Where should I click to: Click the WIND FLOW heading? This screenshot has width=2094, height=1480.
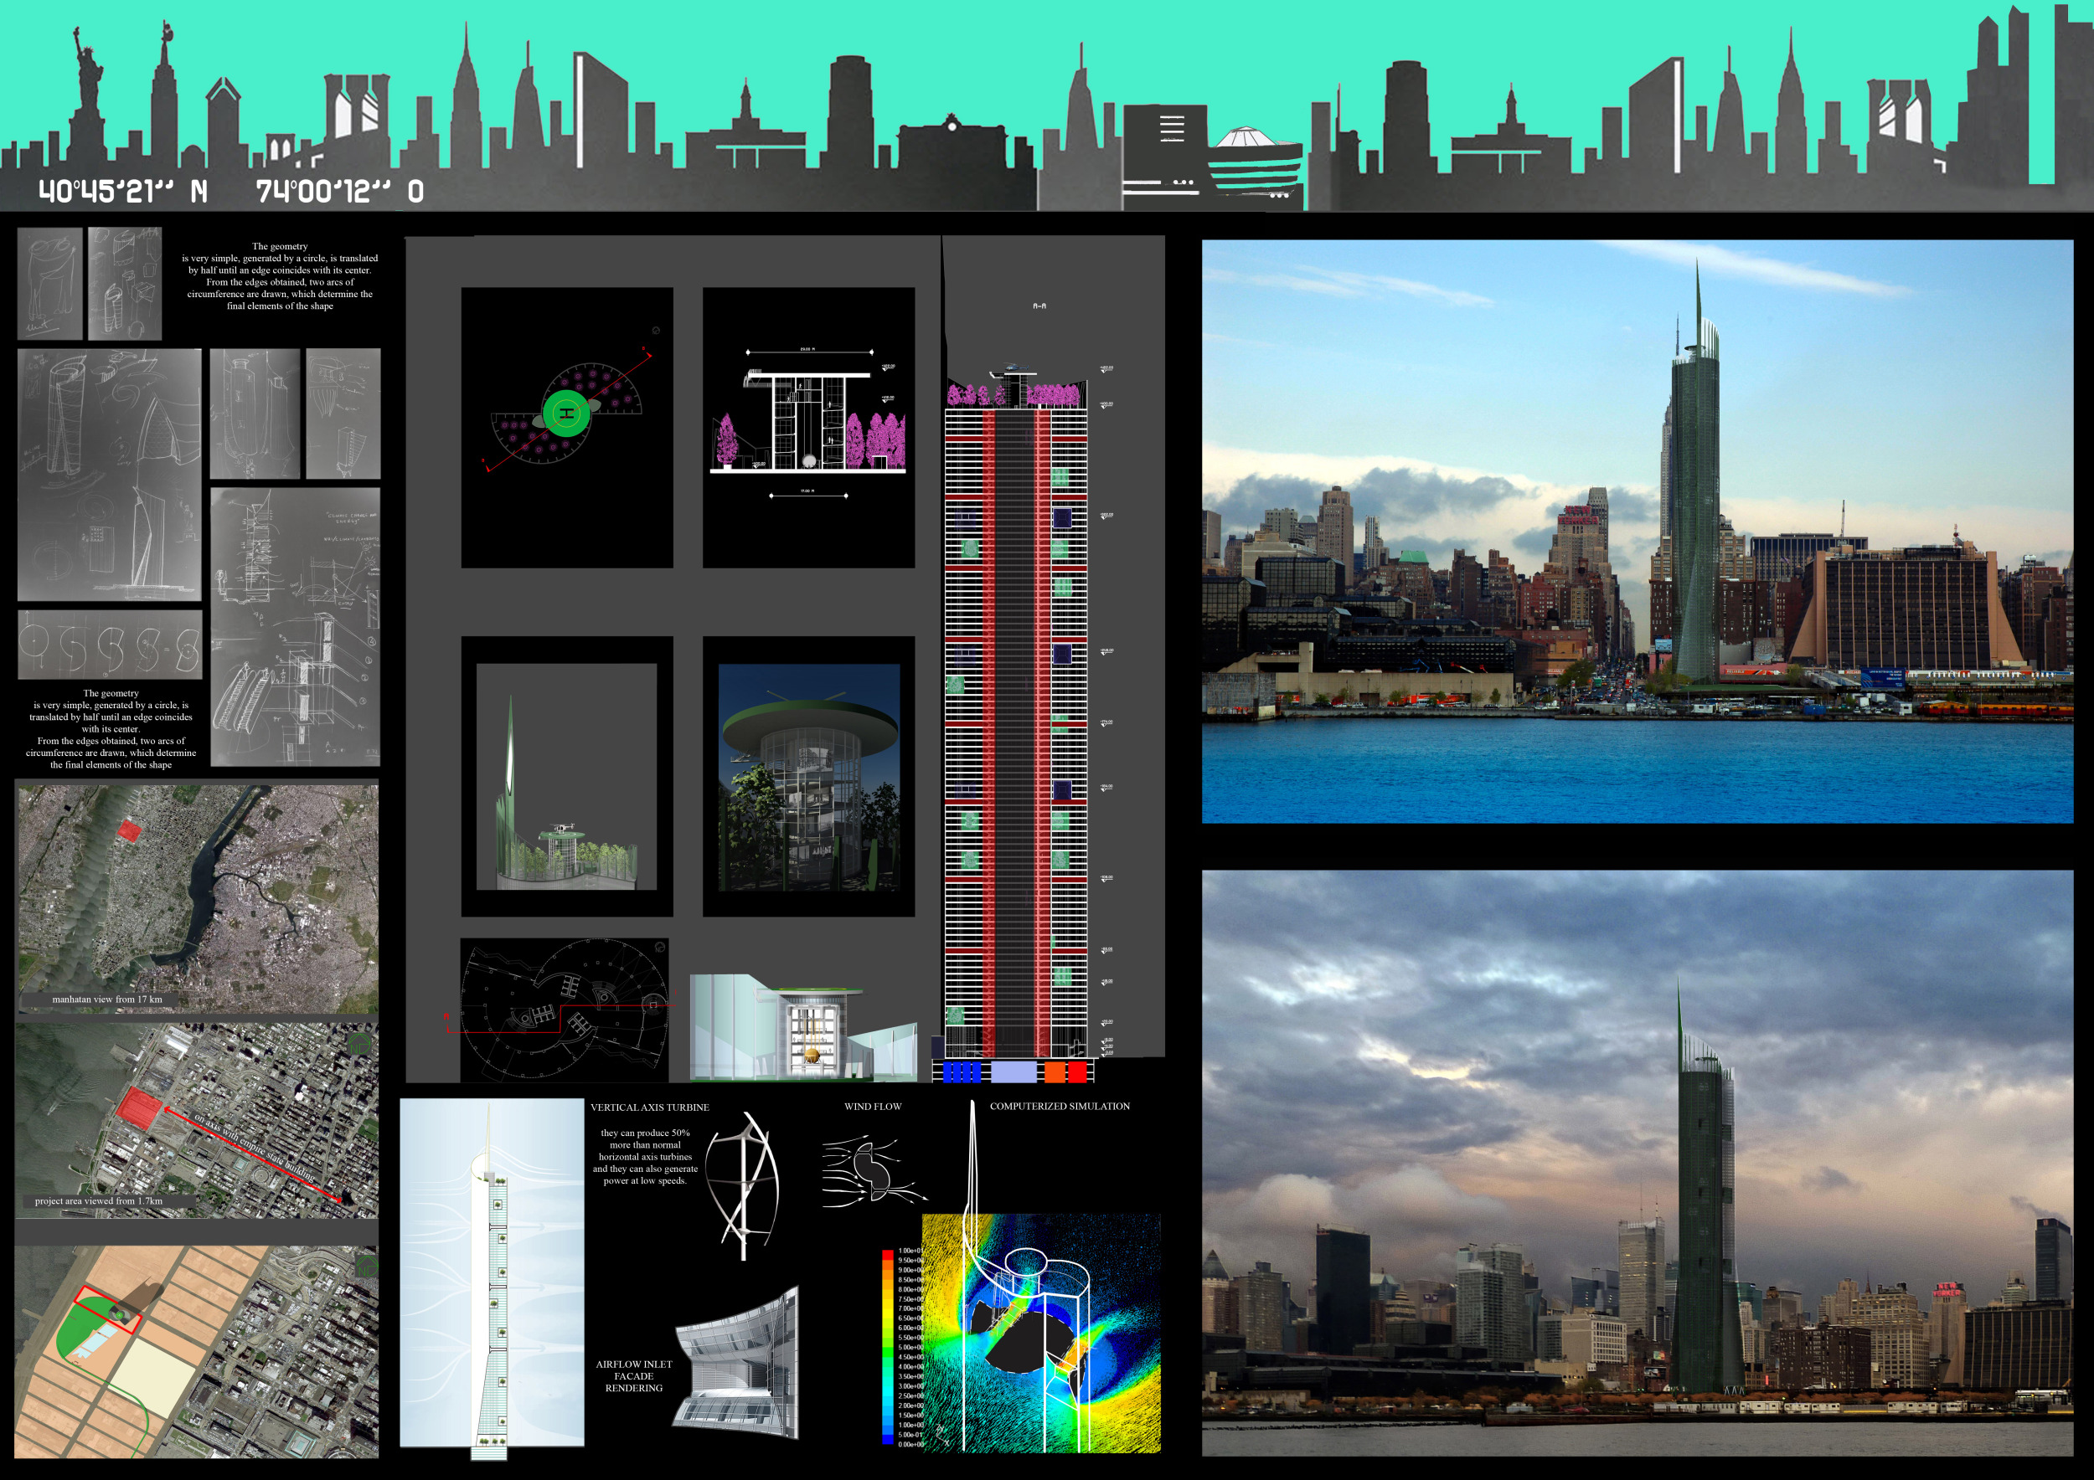(x=873, y=1107)
